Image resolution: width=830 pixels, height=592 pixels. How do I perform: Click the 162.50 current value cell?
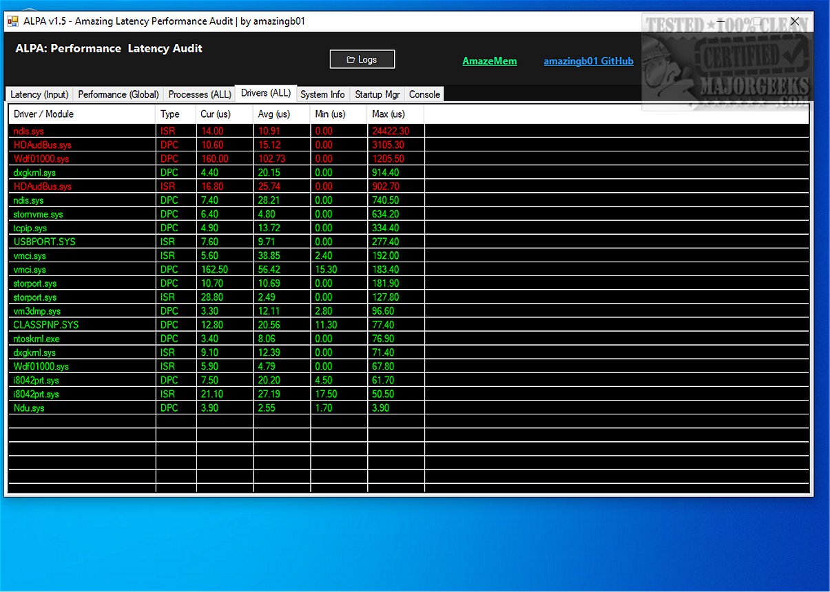click(x=225, y=269)
